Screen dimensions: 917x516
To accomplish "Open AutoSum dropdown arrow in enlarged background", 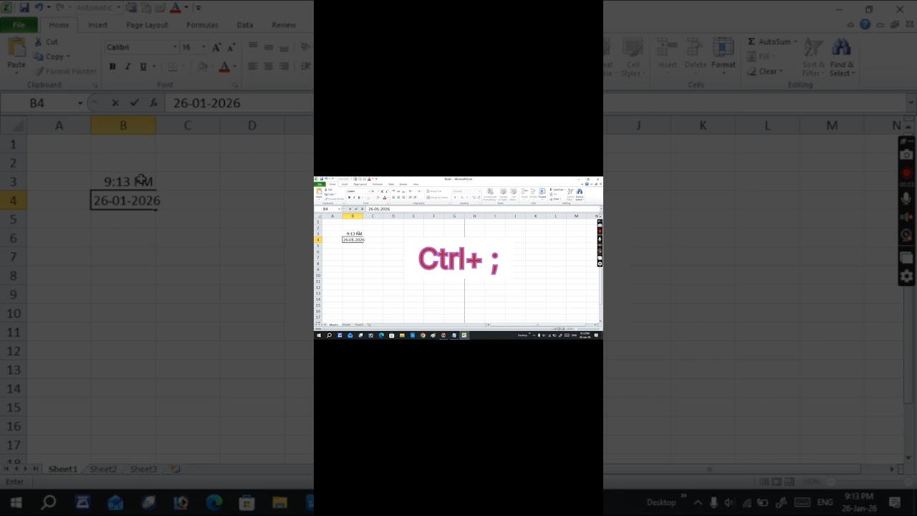I will [795, 42].
